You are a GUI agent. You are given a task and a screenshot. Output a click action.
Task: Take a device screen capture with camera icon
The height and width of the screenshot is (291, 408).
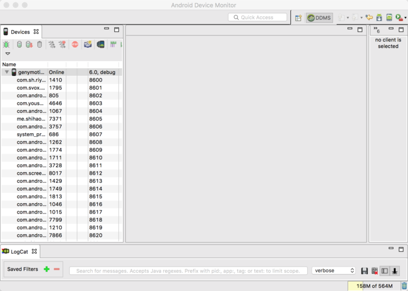click(87, 44)
